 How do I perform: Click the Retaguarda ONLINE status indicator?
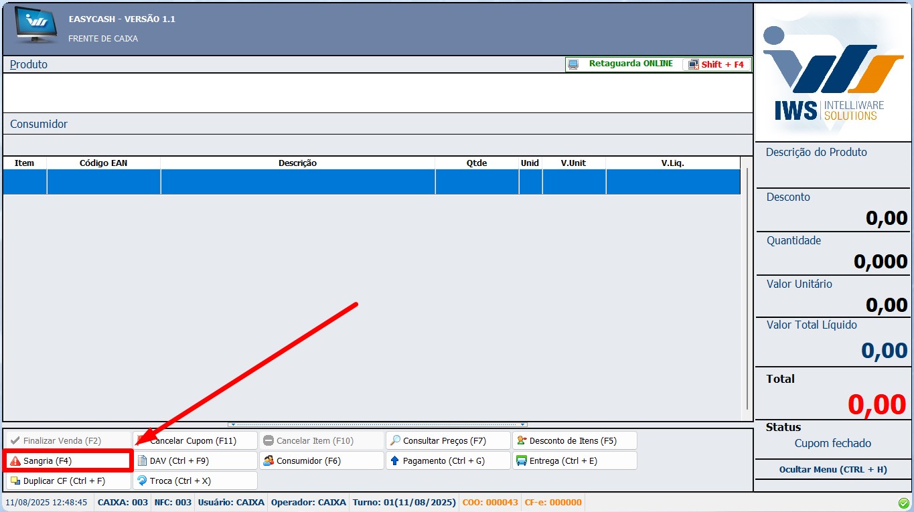click(x=623, y=64)
